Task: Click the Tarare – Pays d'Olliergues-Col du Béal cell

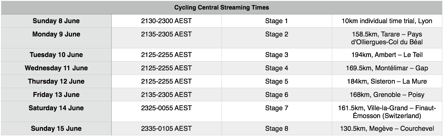Action: [x=387, y=38]
